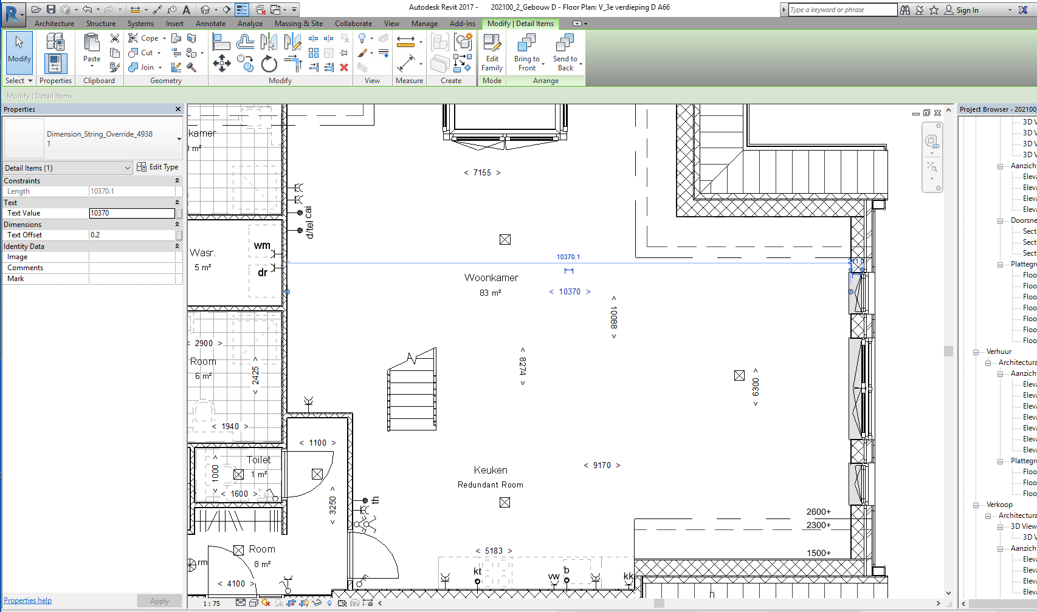Collapse the Verhuur node in Project Browser
Viewport: 1037px width, 612px height.
pyautogui.click(x=976, y=352)
